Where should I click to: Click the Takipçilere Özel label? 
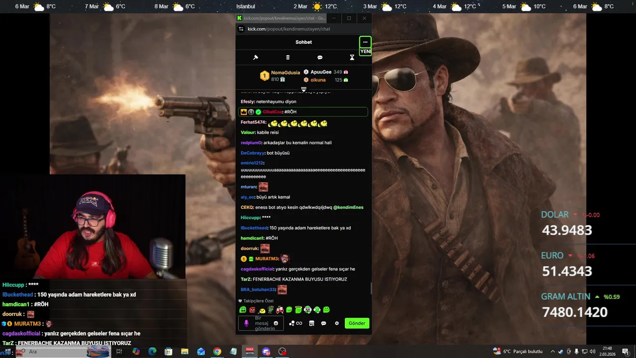[258, 301]
